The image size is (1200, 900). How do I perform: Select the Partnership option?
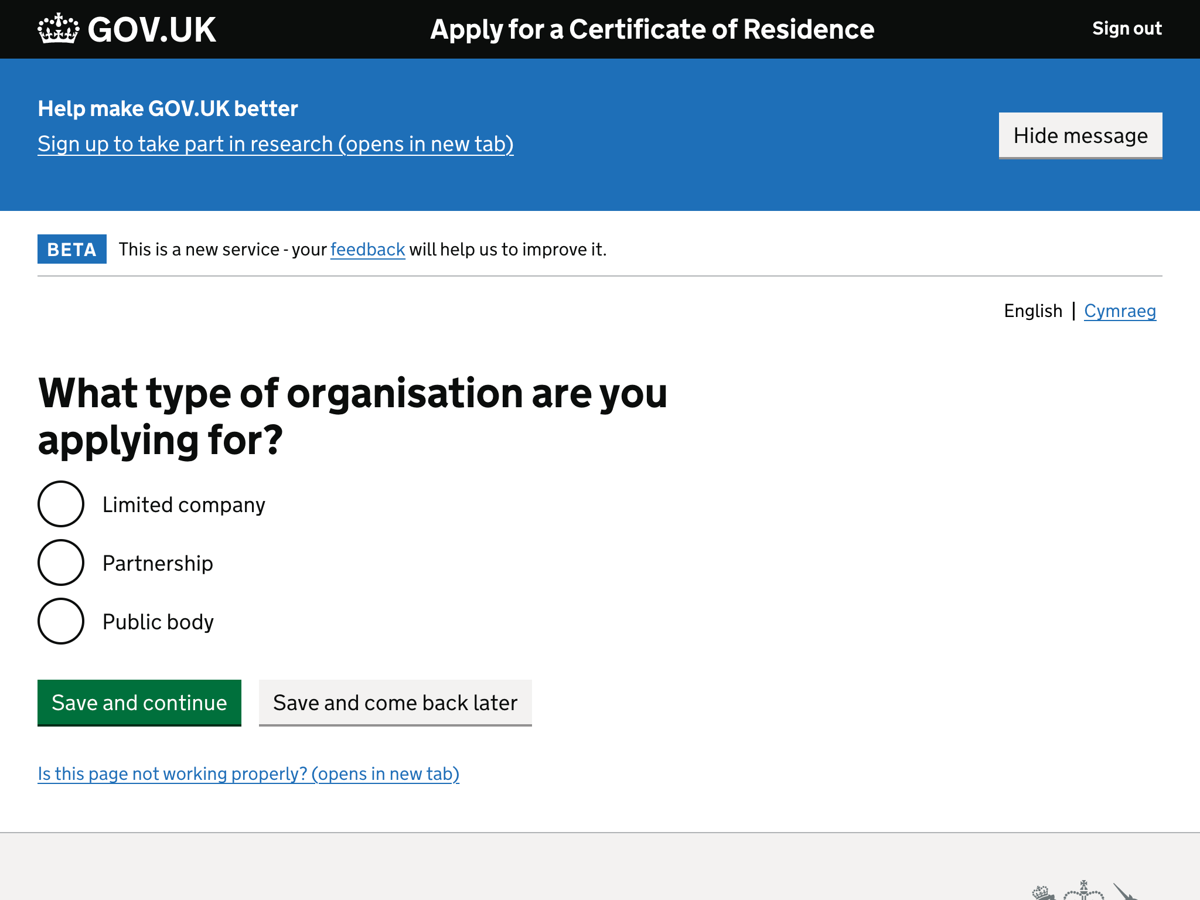coord(60,562)
